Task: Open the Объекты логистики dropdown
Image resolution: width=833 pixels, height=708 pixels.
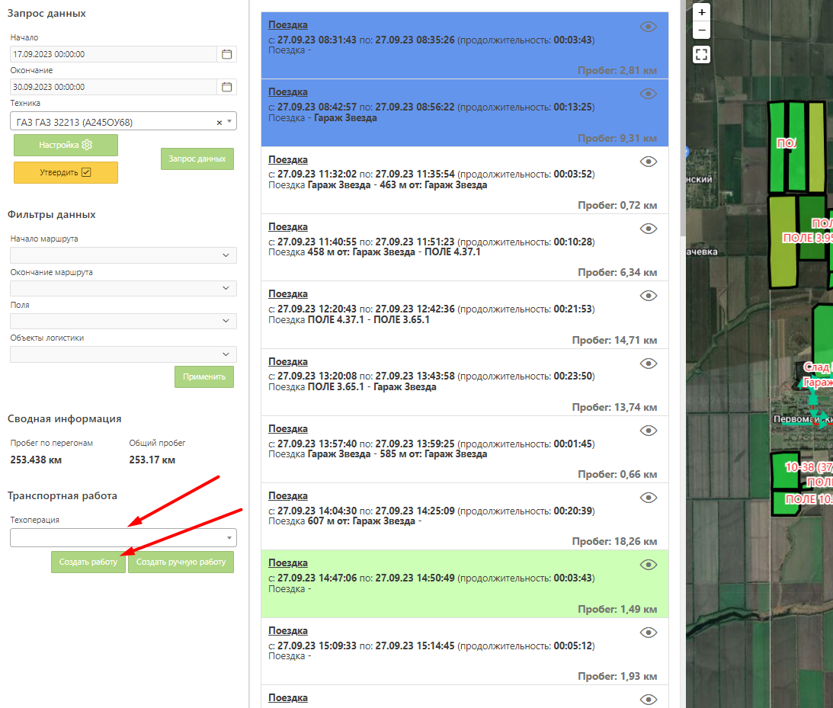Action: point(123,354)
